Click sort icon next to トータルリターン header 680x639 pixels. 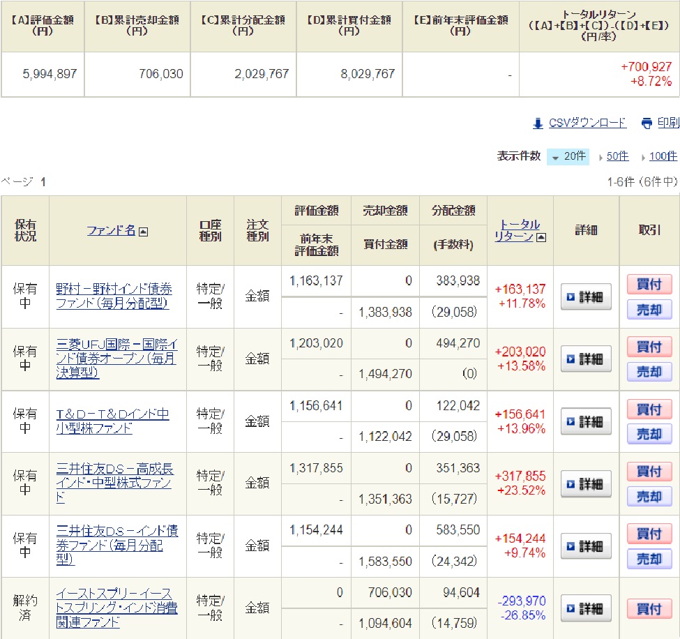541,237
